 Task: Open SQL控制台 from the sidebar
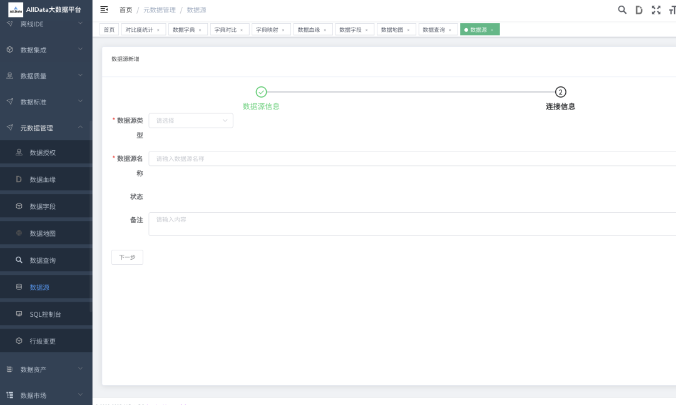[x=45, y=314]
